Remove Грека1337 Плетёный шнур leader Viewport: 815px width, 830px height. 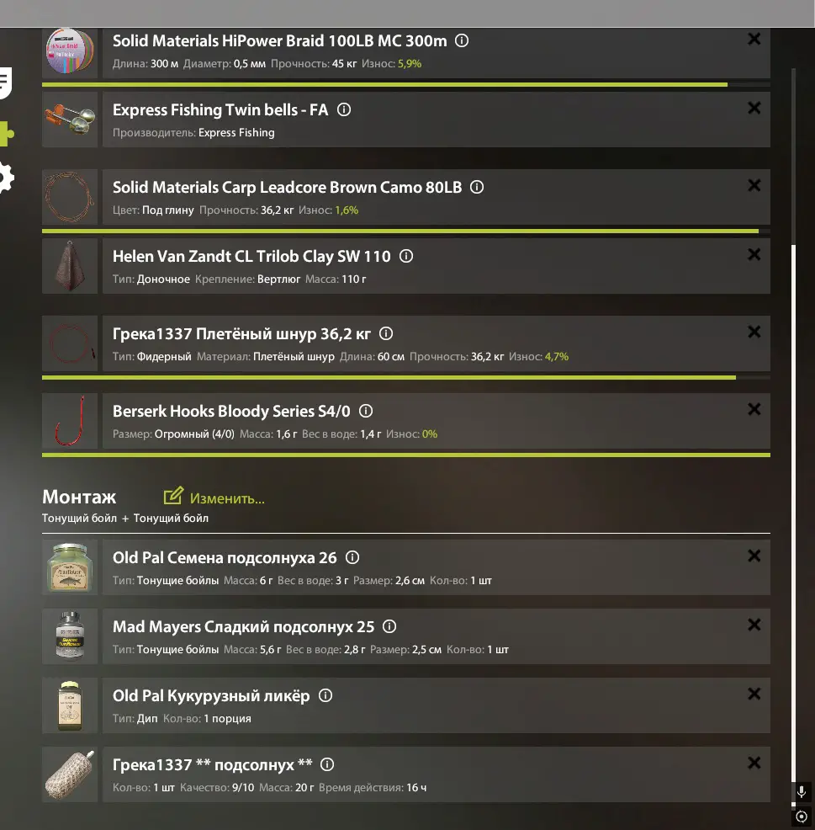pyautogui.click(x=754, y=332)
